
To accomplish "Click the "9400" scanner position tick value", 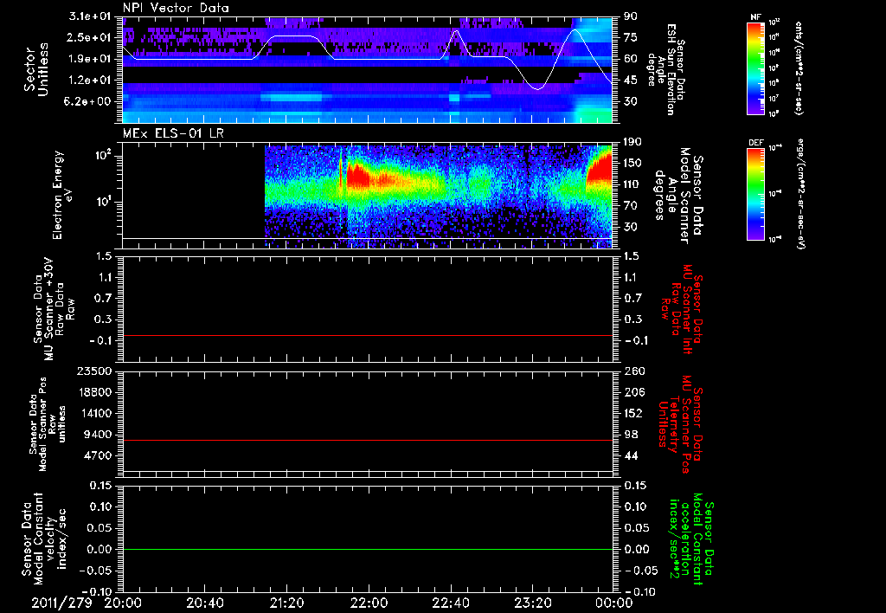I will pyautogui.click(x=97, y=435).
